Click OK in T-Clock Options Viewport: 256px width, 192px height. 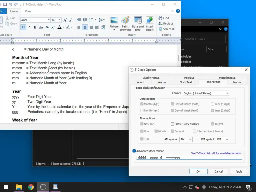pyautogui.click(x=198, y=171)
